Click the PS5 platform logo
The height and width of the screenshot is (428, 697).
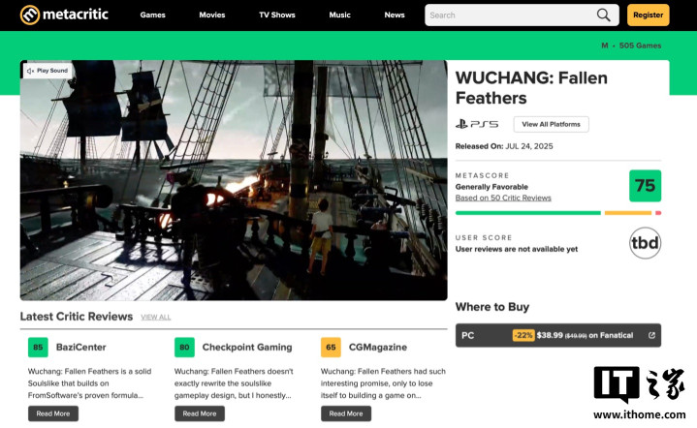click(477, 124)
